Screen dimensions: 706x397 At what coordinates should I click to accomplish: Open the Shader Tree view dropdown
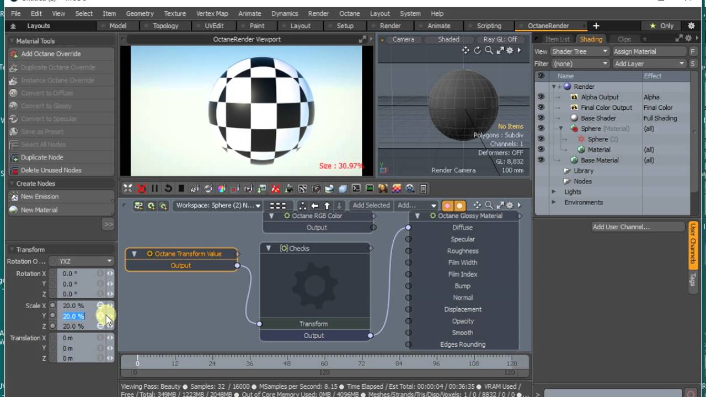click(x=580, y=51)
